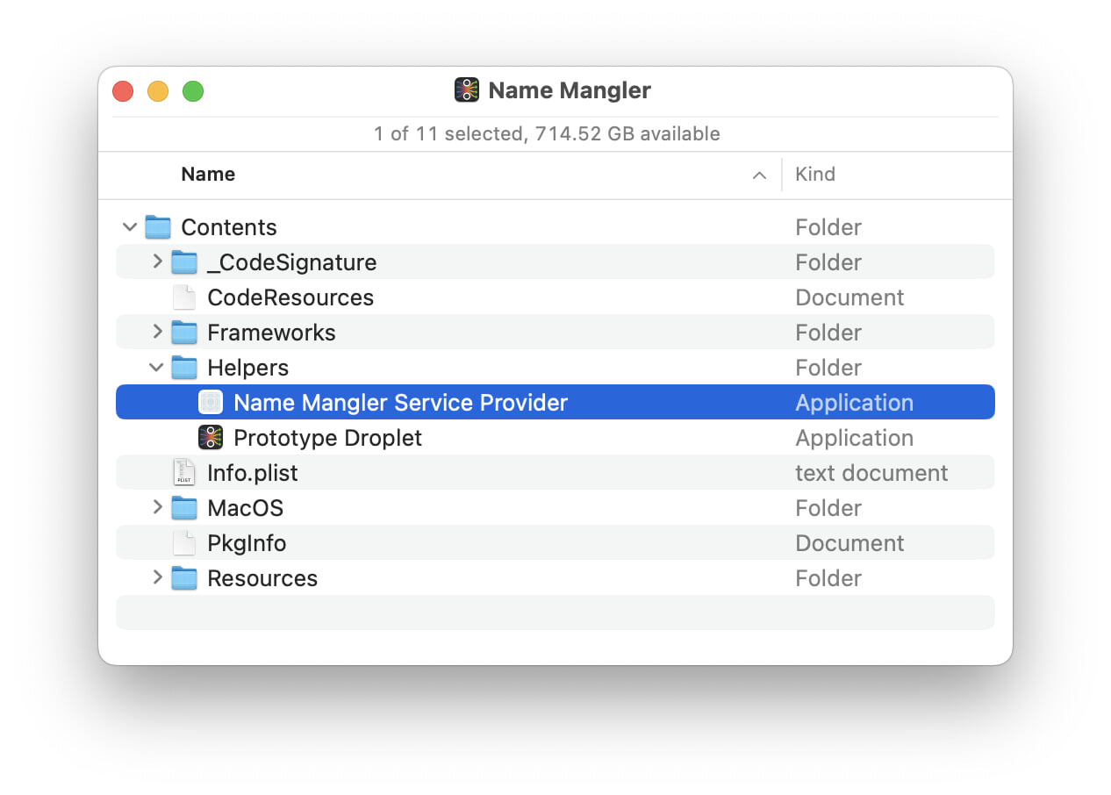Screen dimensions: 1111x795
Task: Click the Name Mangler Service Provider icon
Action: pyautogui.click(x=211, y=403)
